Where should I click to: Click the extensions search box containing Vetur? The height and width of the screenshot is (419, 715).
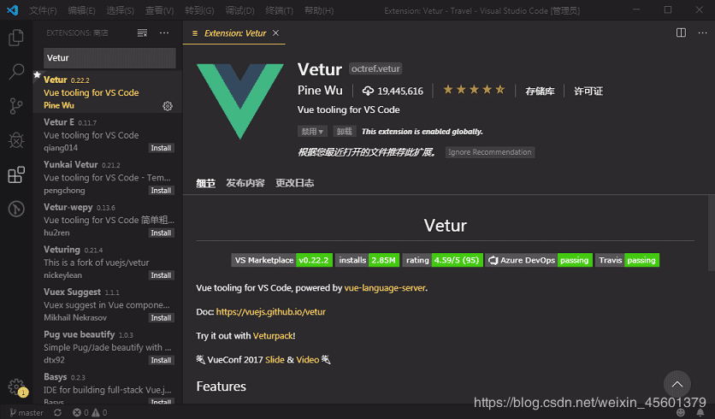[x=109, y=58]
